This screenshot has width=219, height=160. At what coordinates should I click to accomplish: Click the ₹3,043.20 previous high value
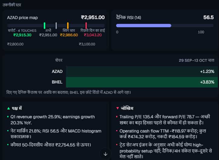pos(93,35)
